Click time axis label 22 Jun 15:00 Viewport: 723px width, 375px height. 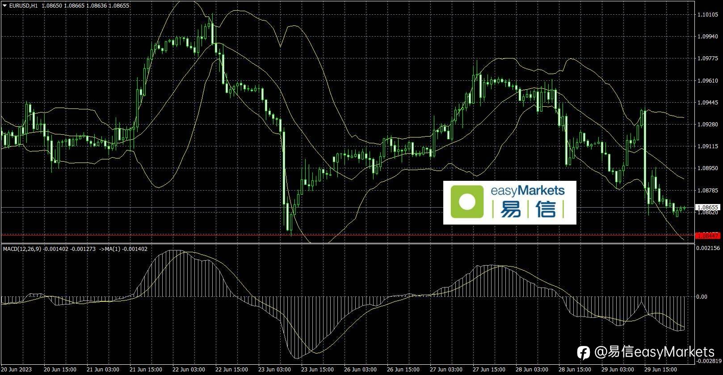(x=231, y=370)
